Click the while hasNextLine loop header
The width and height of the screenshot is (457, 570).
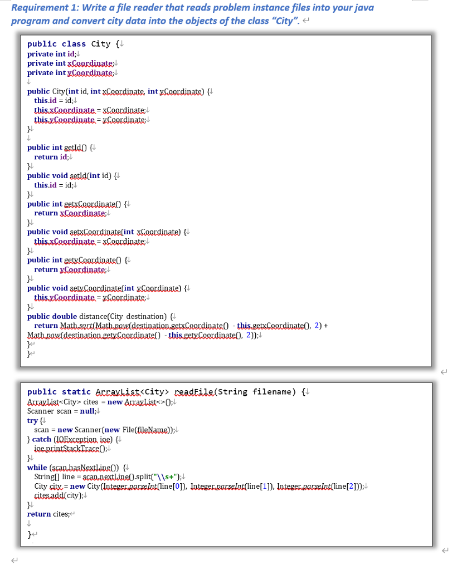pos(72,466)
